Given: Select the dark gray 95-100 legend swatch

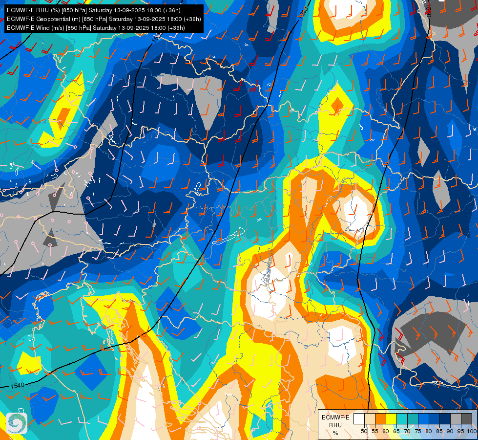Looking at the screenshot, I should tap(467, 418).
